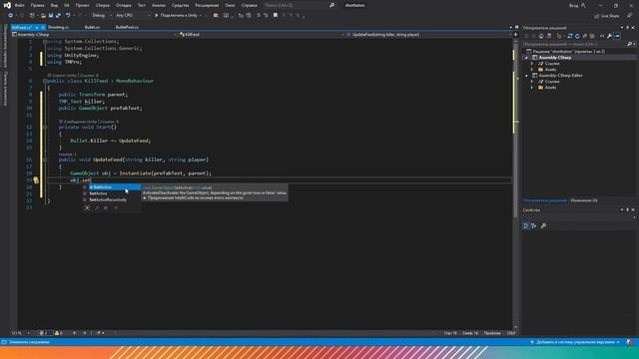Click the Save file icon in toolbar
The width and height of the screenshot is (639, 359).
(x=51, y=16)
